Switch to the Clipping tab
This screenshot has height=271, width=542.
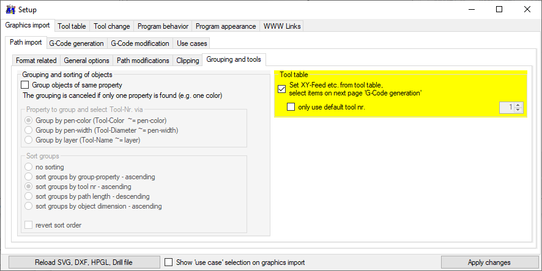click(187, 61)
